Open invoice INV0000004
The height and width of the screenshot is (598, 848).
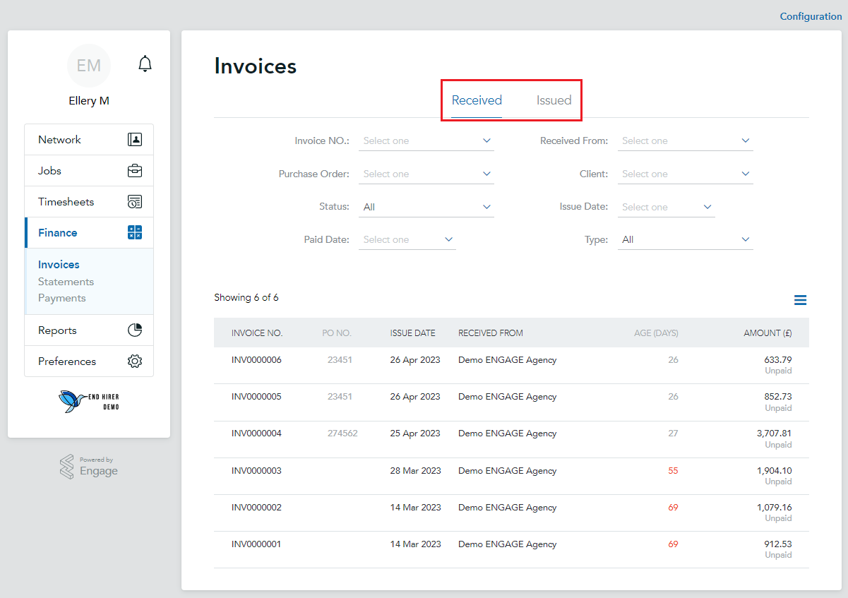256,433
